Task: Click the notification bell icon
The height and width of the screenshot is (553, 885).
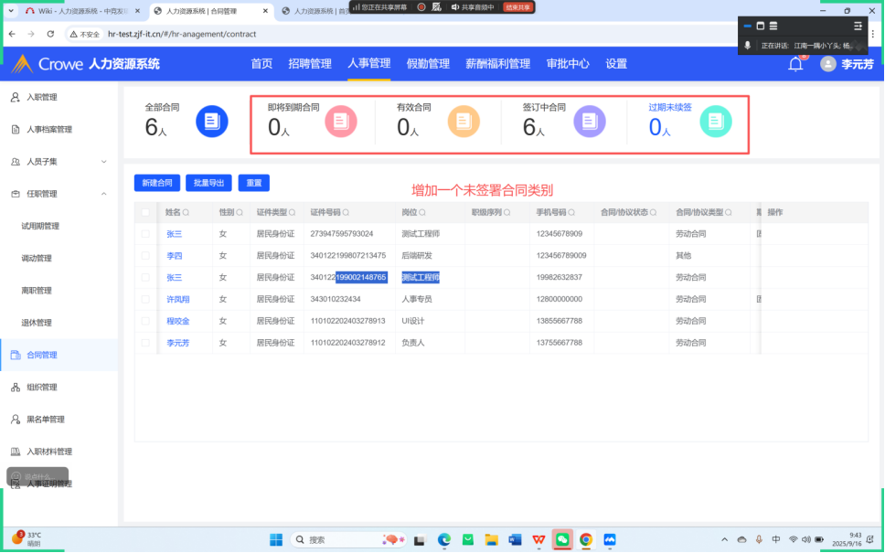Action: [x=795, y=64]
